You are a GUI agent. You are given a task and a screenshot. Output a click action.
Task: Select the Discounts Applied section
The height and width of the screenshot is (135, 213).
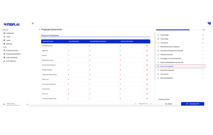tap(181, 67)
